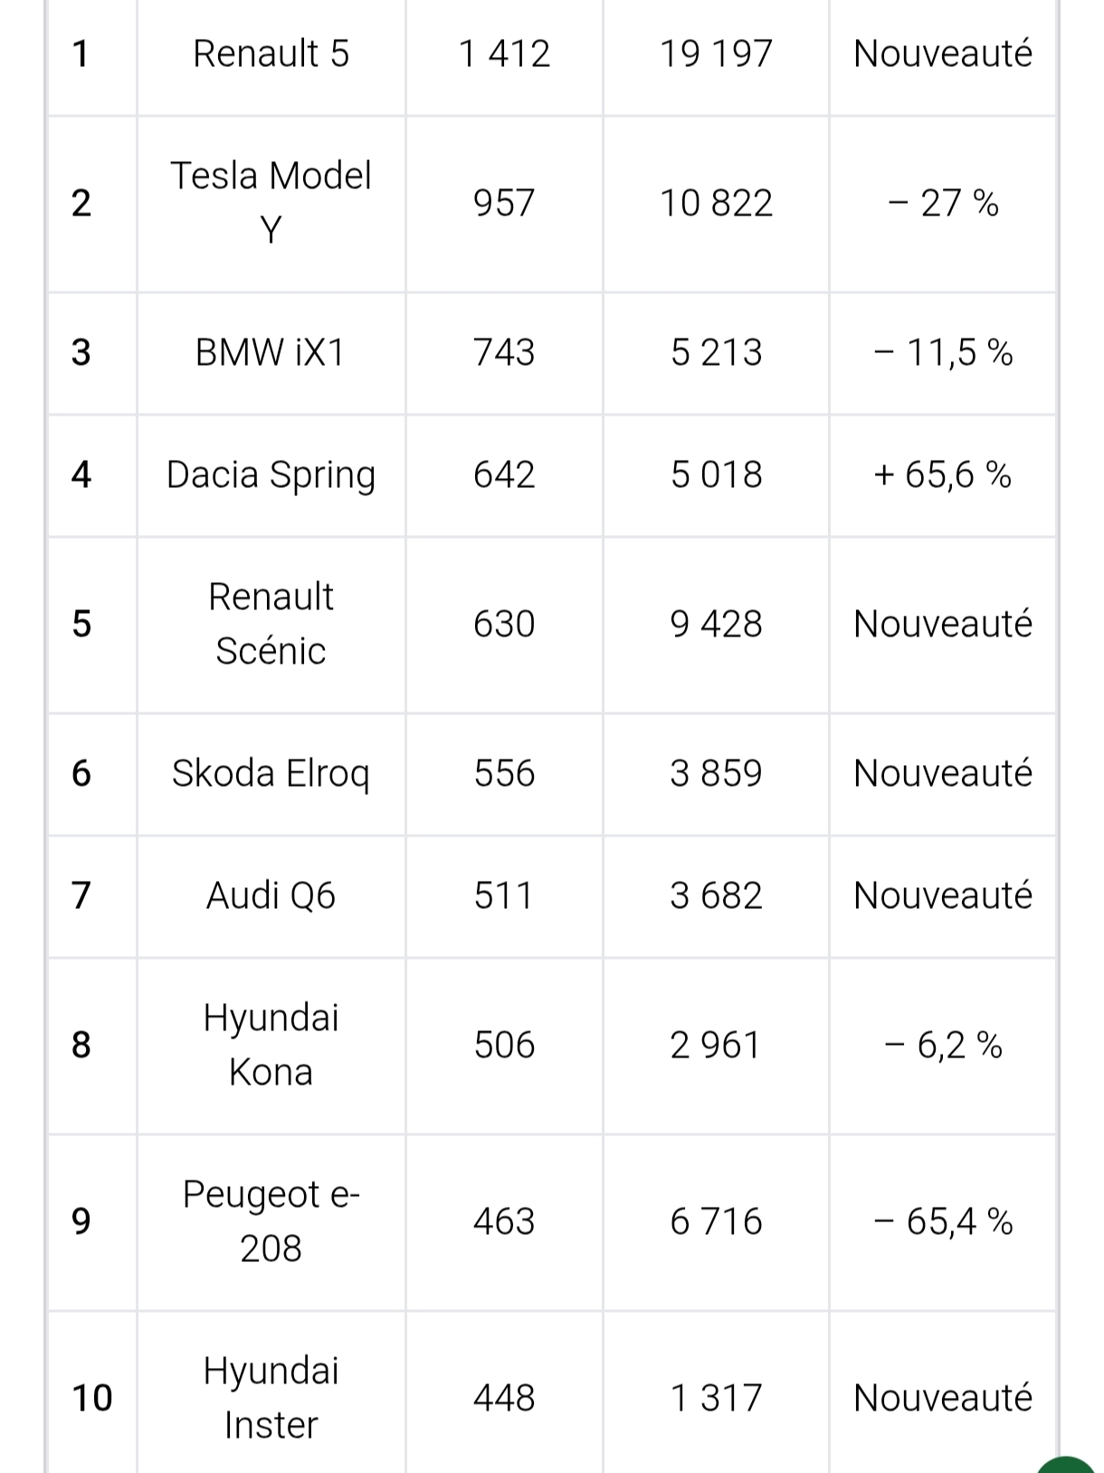
Task: Click Nouveauté in the Skoda Elroq row
Action: click(942, 773)
